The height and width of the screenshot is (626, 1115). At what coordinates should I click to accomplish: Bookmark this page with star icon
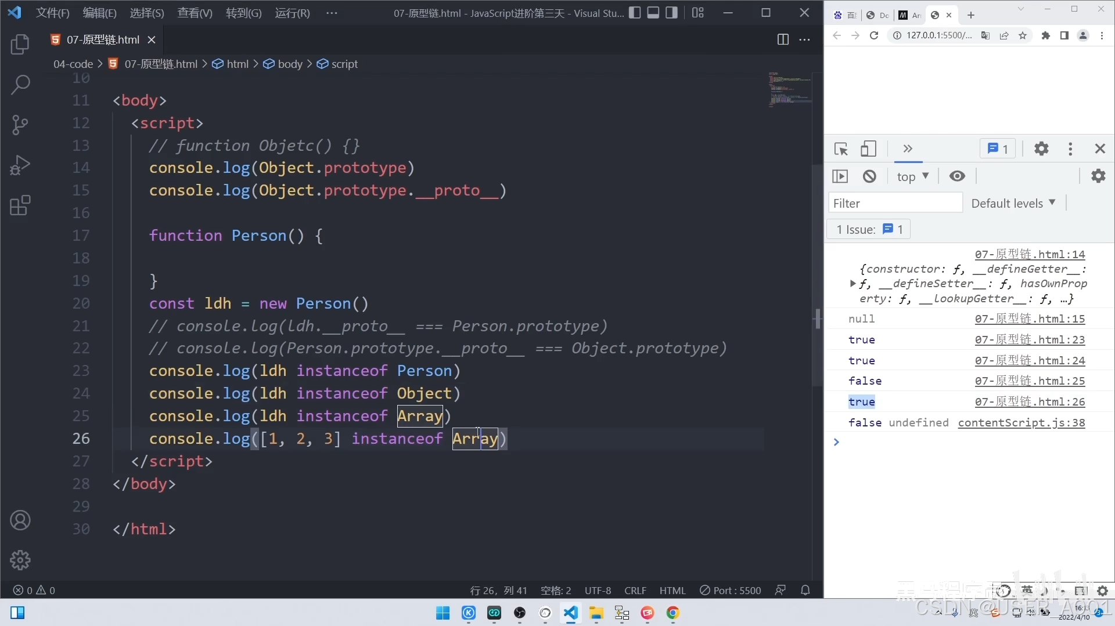[x=1023, y=35]
